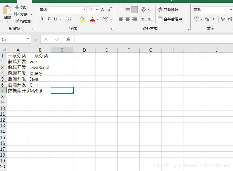Open the font name 等线 dropdown
This screenshot has width=233, height=171.
(84, 10)
